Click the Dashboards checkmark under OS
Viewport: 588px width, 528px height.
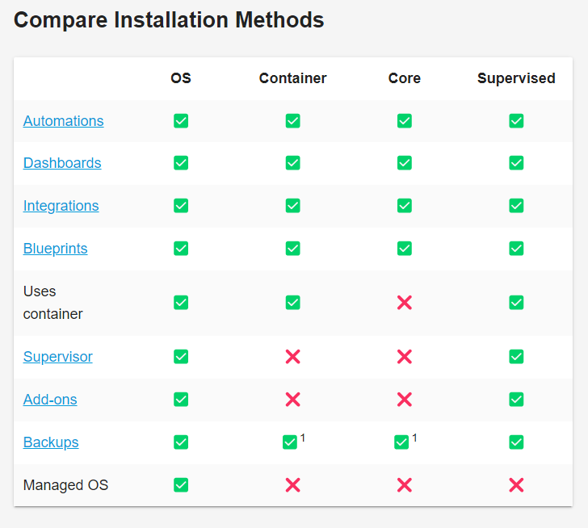pos(181,163)
